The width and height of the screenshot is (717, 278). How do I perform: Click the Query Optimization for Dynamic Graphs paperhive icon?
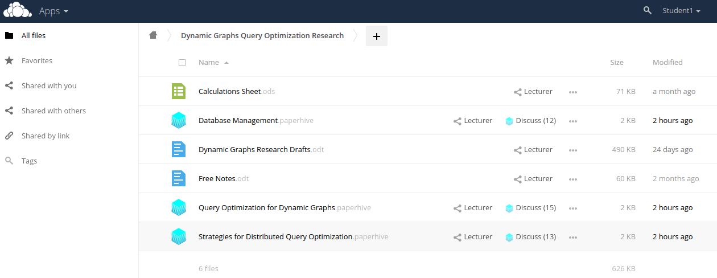(179, 207)
